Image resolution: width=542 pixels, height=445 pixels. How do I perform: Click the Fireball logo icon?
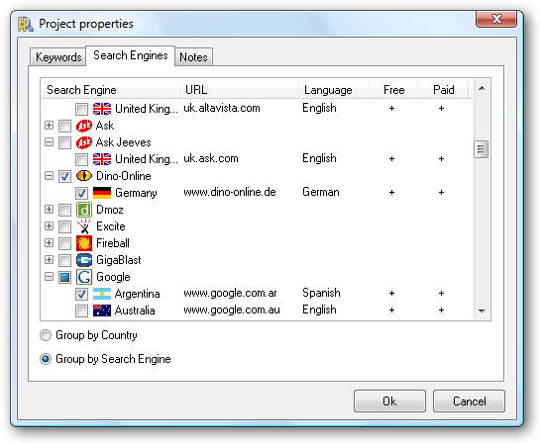pyautogui.click(x=84, y=243)
